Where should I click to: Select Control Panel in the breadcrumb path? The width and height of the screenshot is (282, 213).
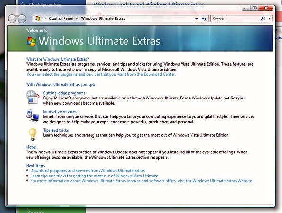pos(61,18)
